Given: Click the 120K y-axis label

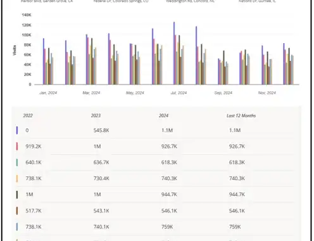Looking at the screenshot, I should click(x=27, y=25).
